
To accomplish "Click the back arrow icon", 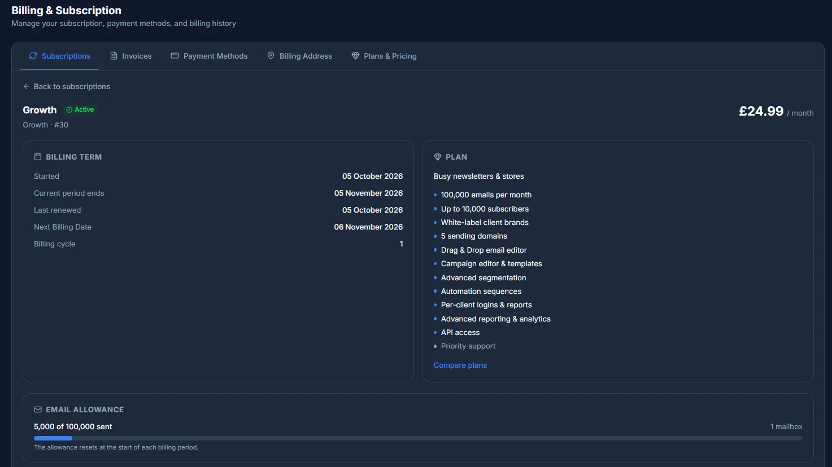I will pyautogui.click(x=26, y=86).
